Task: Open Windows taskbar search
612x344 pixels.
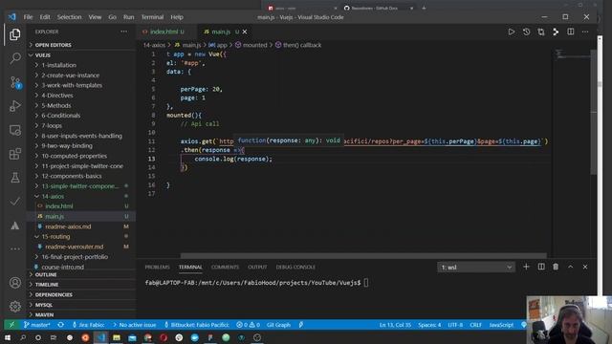Action: (23, 337)
